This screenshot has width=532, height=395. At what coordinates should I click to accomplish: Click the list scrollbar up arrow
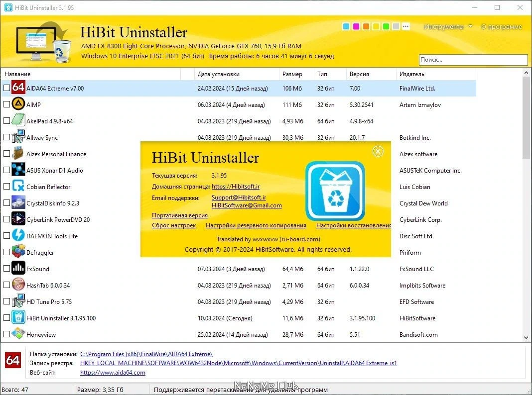click(526, 73)
